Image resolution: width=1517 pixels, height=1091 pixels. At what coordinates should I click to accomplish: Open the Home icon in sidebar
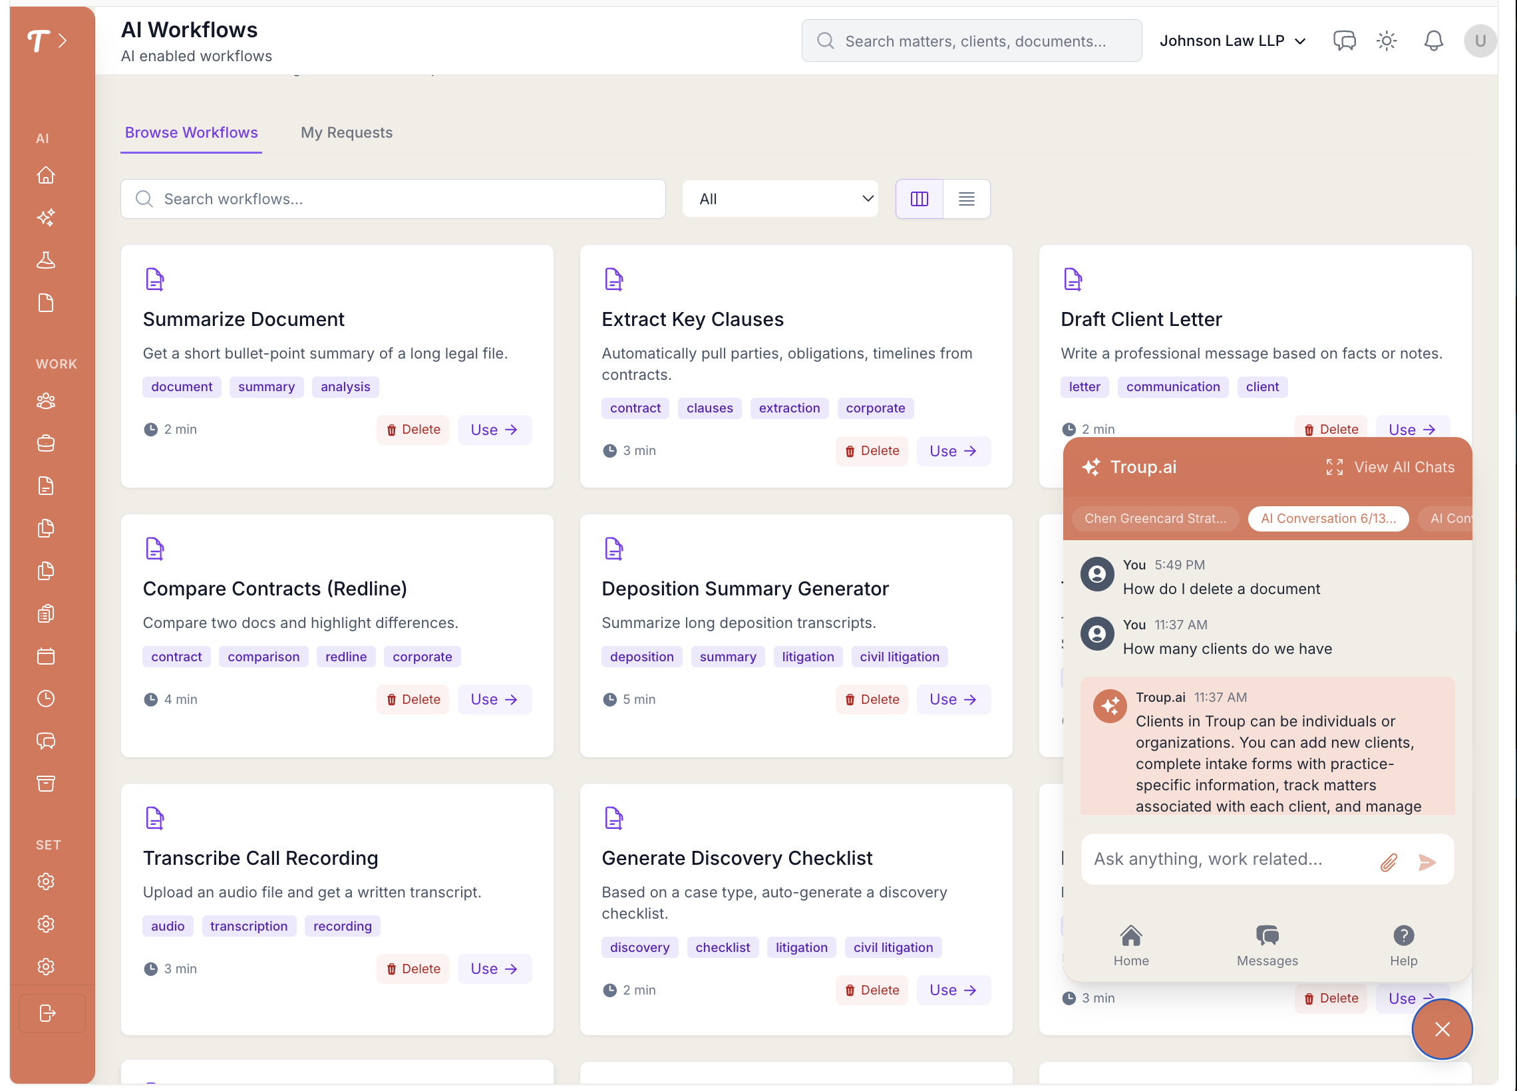point(45,174)
